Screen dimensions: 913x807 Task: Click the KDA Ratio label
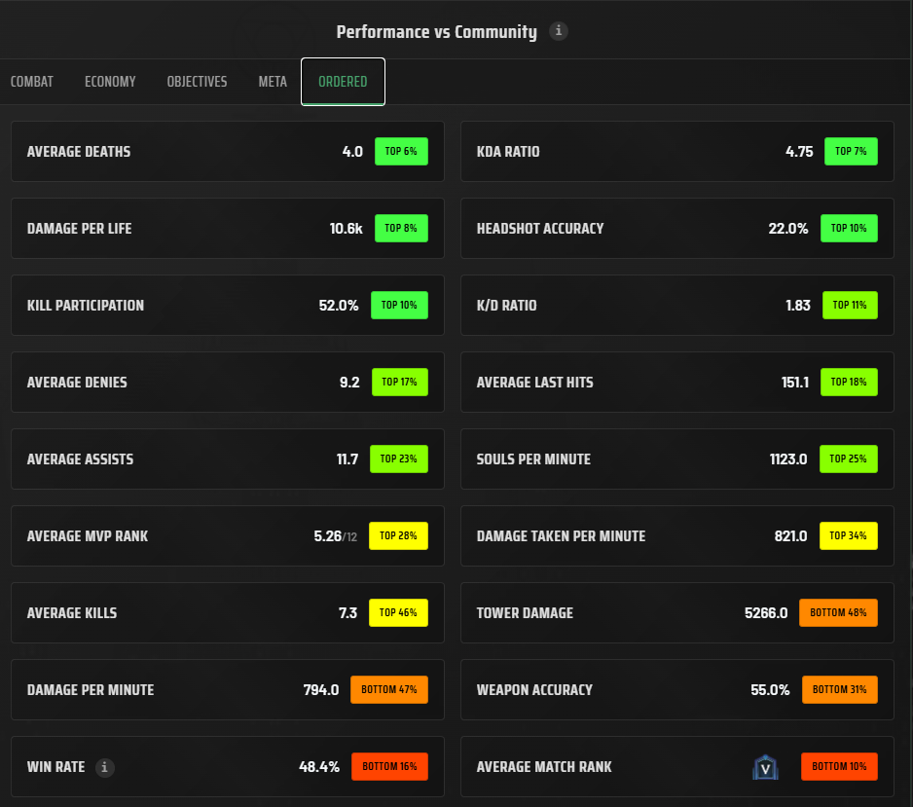pos(508,152)
